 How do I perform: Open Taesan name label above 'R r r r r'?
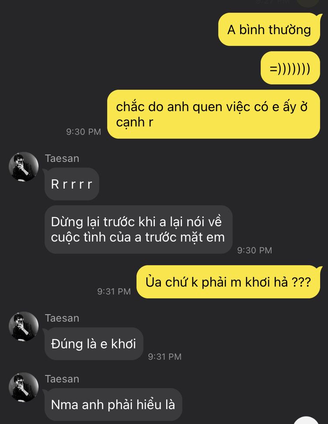tap(62, 158)
